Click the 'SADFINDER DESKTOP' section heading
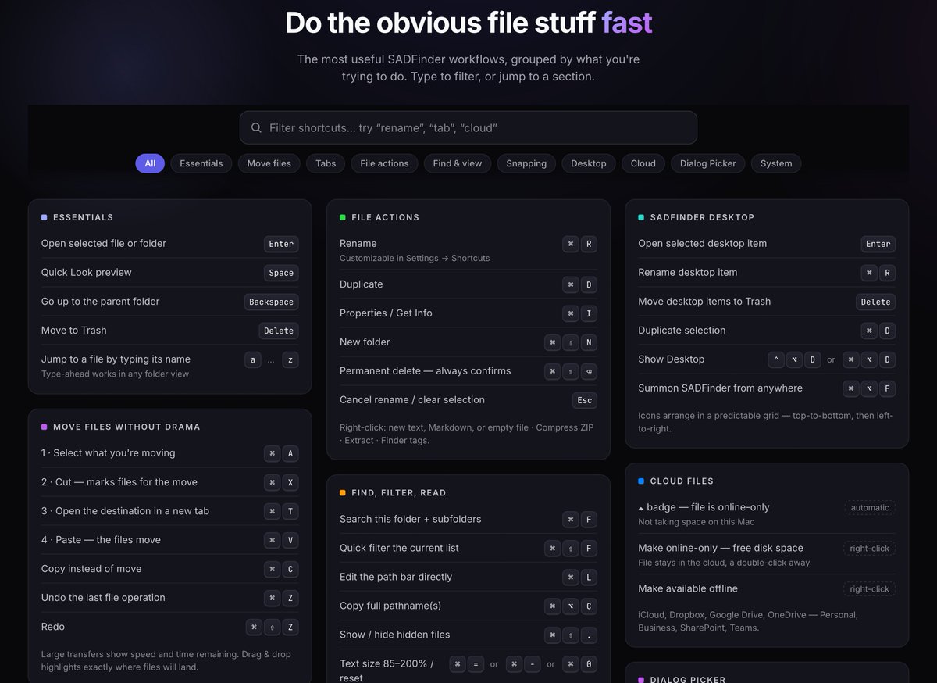The height and width of the screenshot is (683, 937). [x=702, y=217]
